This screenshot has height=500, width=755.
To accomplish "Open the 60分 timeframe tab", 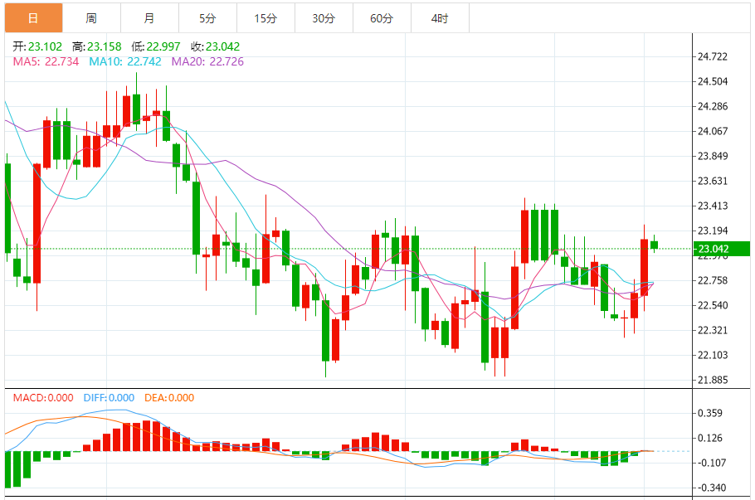I will 382,18.
